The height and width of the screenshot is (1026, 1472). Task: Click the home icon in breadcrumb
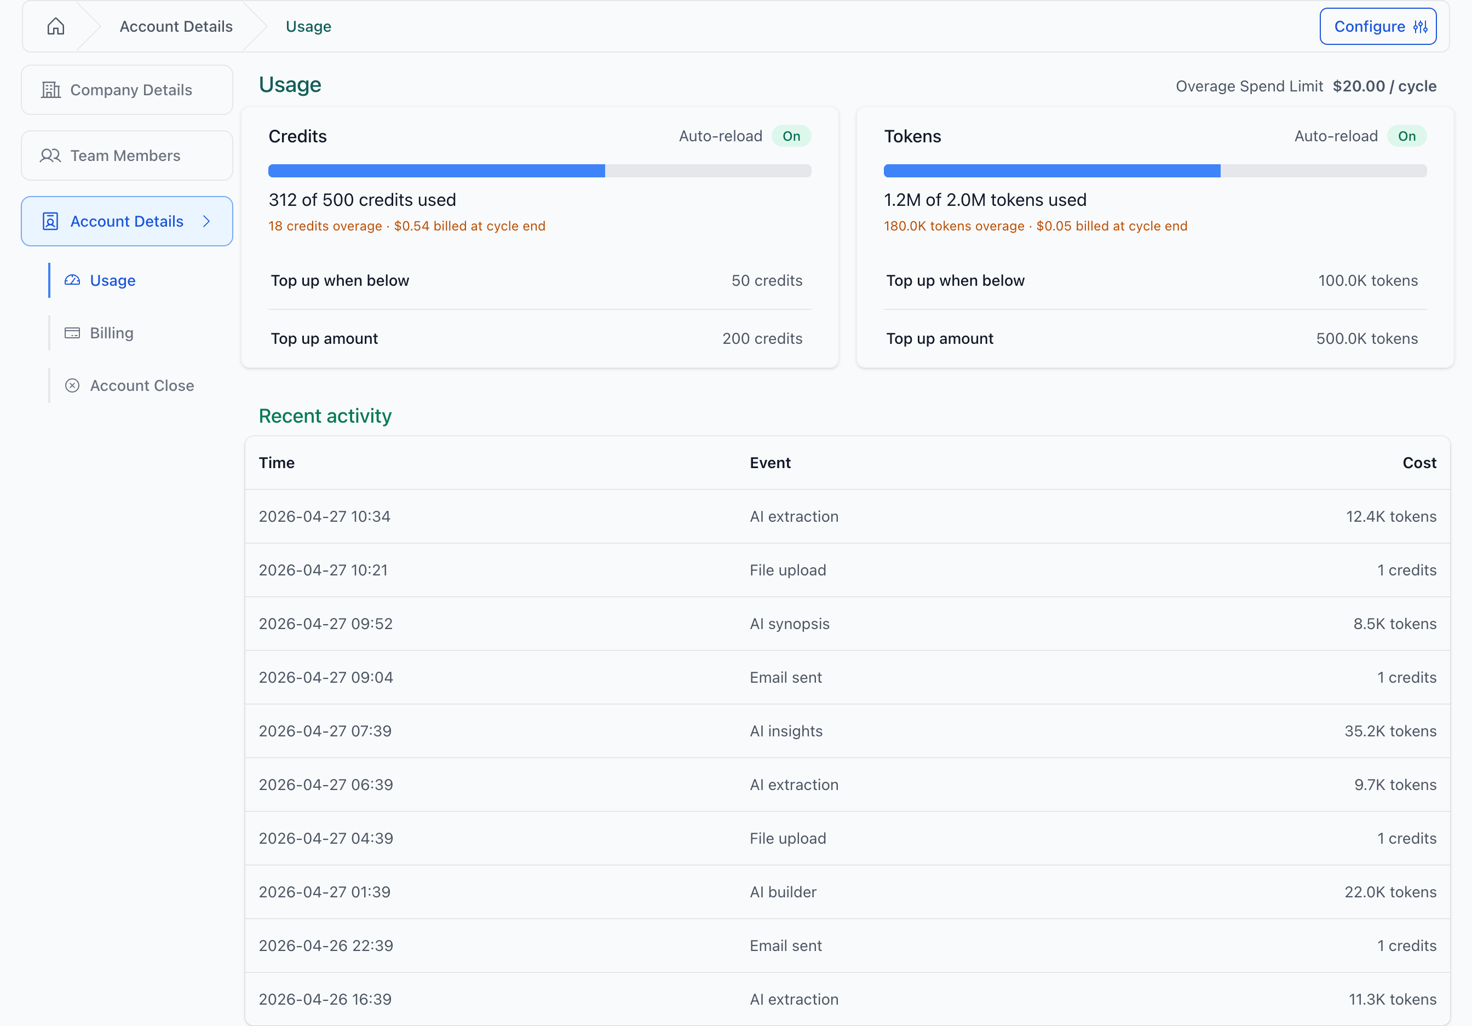point(56,26)
